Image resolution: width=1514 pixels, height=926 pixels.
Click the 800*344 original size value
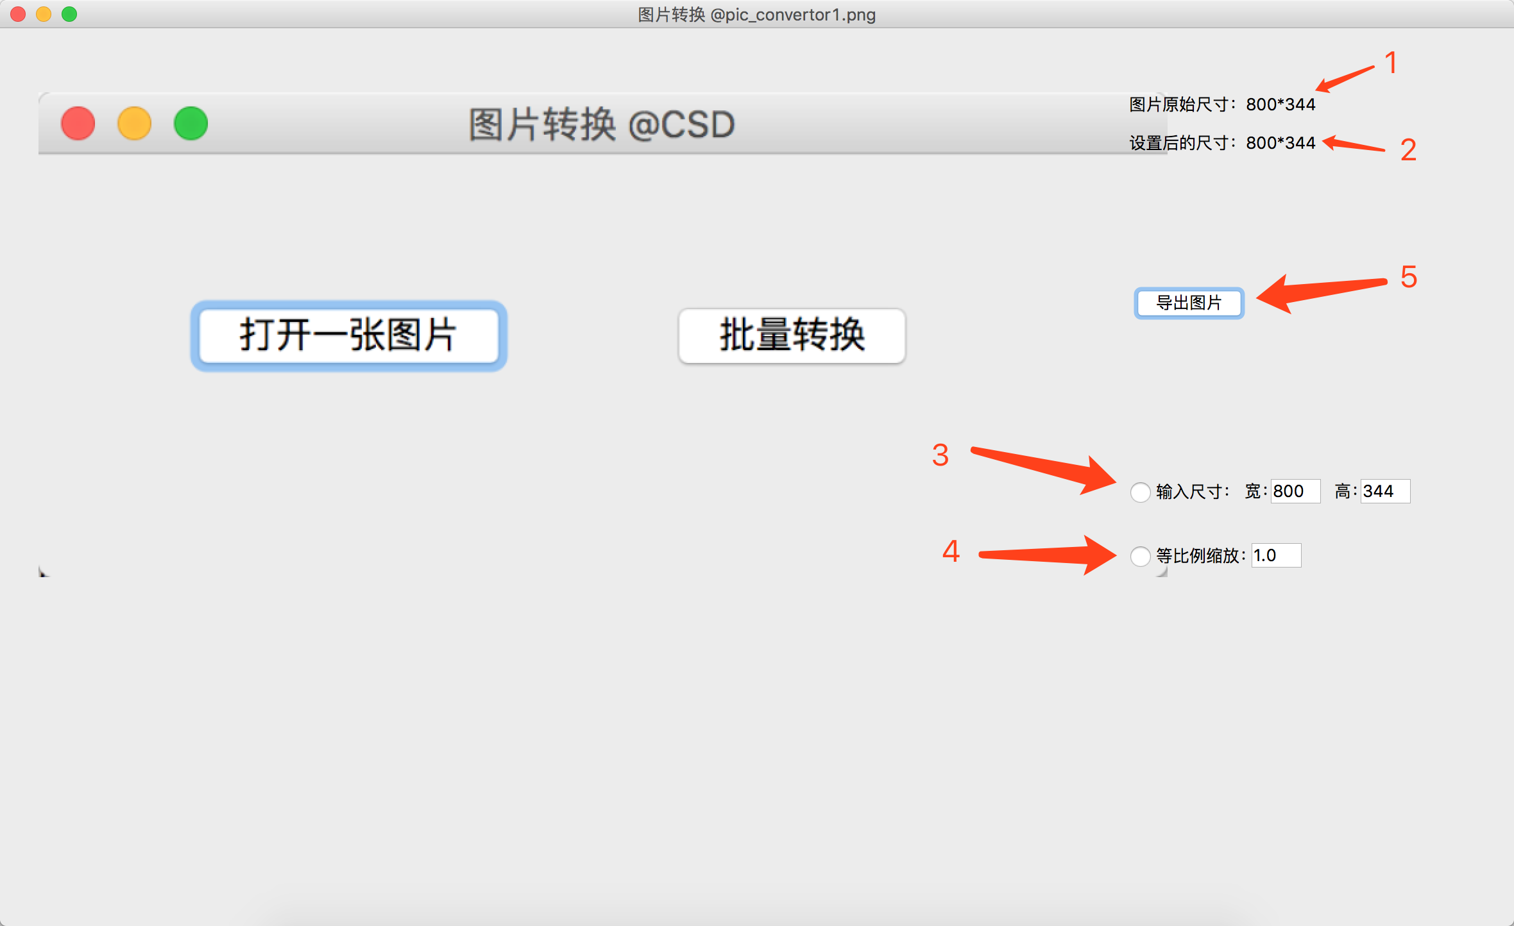pyautogui.click(x=1280, y=103)
